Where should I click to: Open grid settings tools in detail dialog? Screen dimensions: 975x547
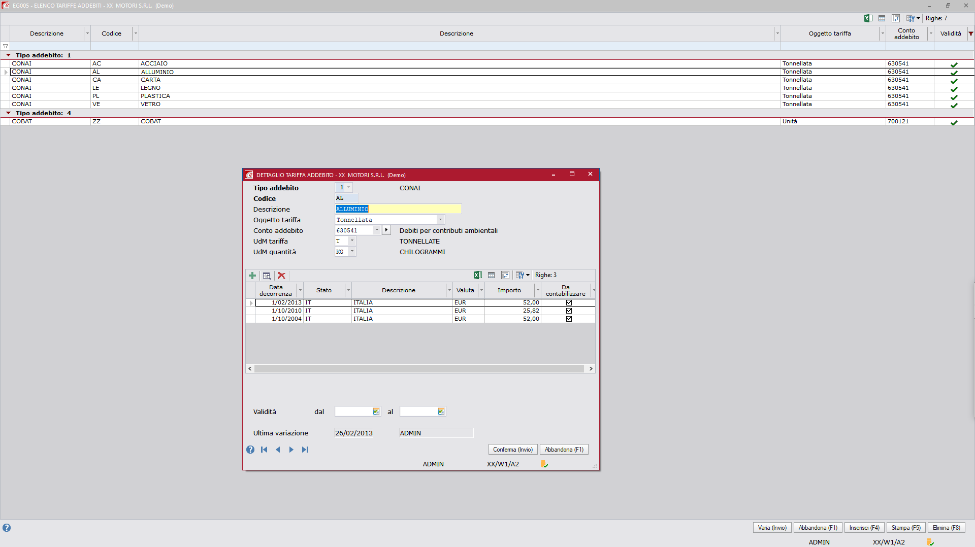pyautogui.click(x=520, y=275)
